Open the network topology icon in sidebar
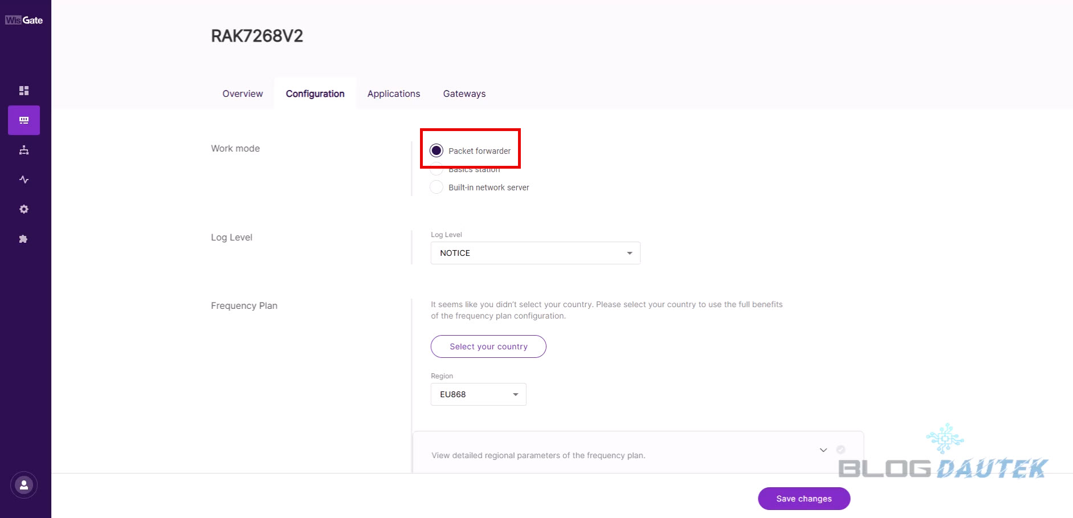Image resolution: width=1073 pixels, height=518 pixels. click(x=24, y=150)
